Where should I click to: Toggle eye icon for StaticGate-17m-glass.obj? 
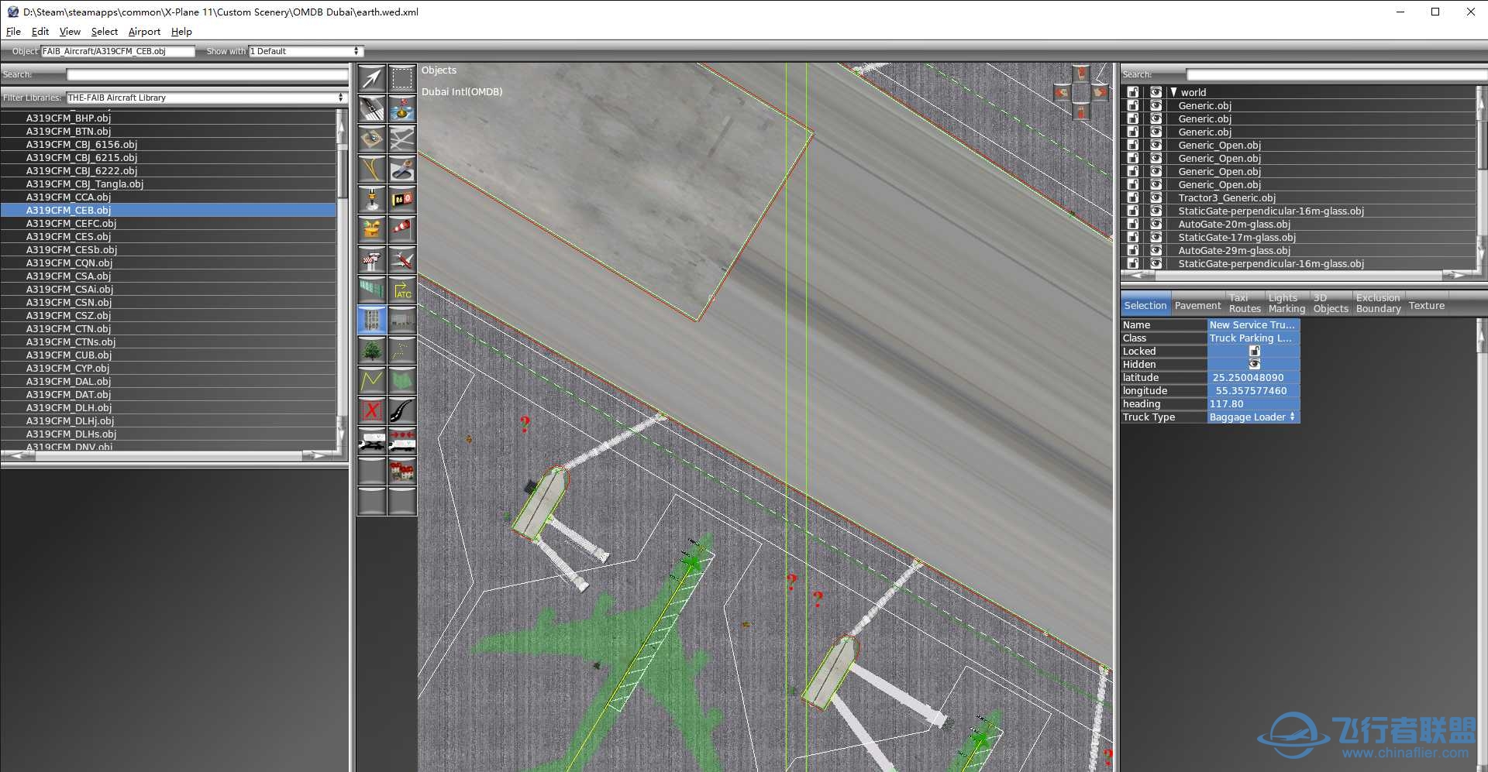pos(1156,237)
